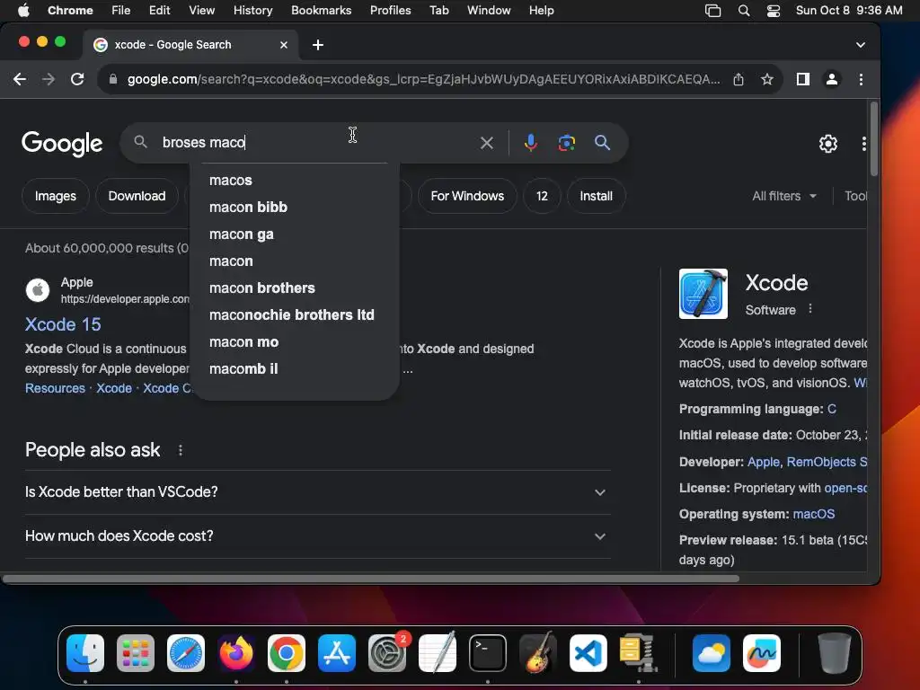Open Xcode knowledge panel more options
This screenshot has height=690, width=920.
click(x=809, y=309)
